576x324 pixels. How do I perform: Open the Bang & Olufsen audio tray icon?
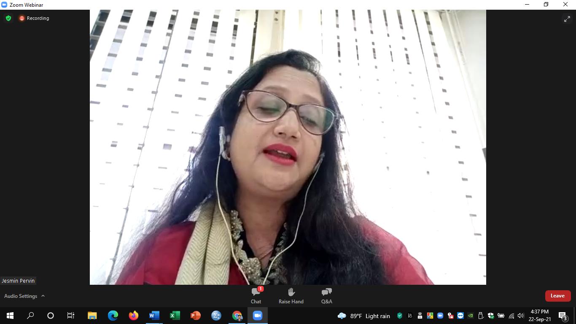[x=410, y=316]
